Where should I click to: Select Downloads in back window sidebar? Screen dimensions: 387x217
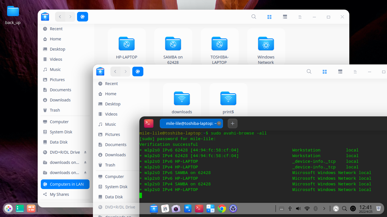pyautogui.click(x=65, y=100)
